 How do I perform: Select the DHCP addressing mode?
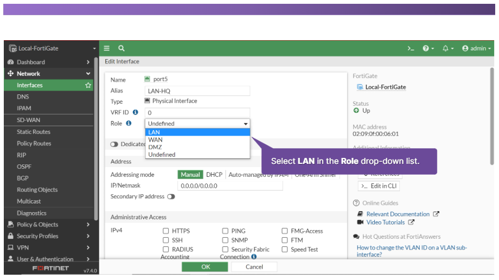click(x=214, y=175)
